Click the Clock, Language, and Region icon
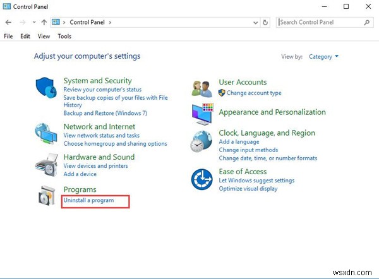Image resolution: width=379 pixels, height=279 pixels. pos(202,143)
